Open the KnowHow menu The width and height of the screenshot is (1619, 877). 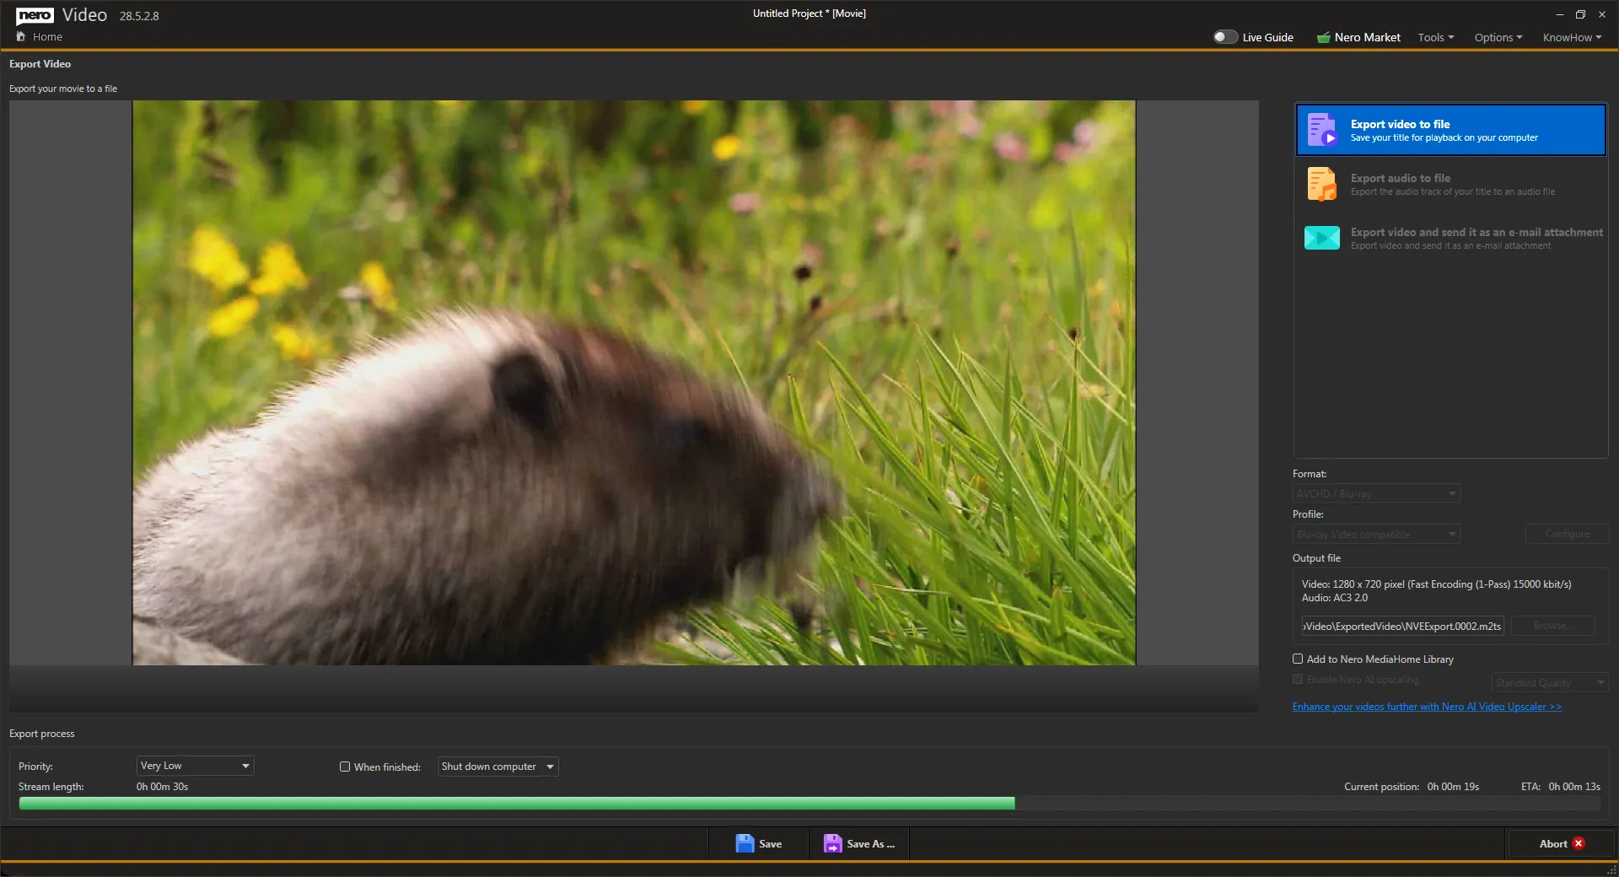pyautogui.click(x=1570, y=37)
